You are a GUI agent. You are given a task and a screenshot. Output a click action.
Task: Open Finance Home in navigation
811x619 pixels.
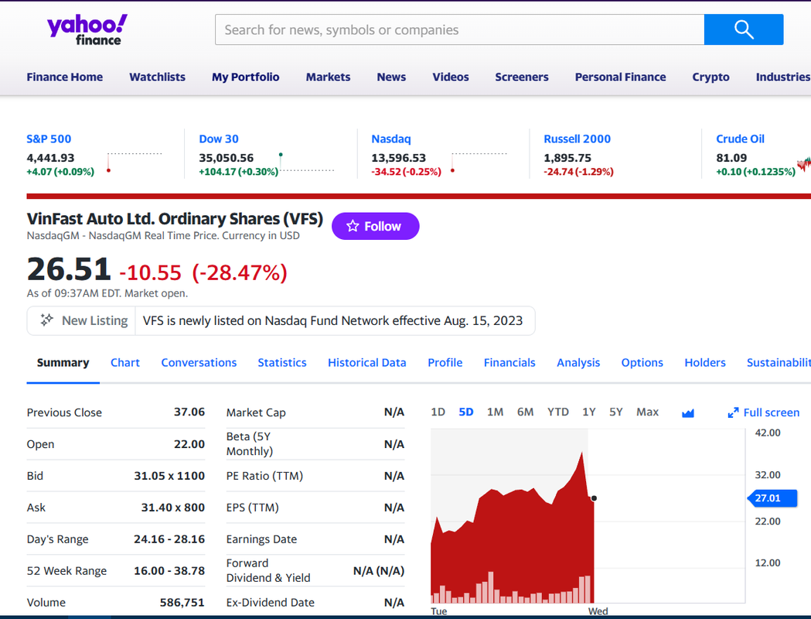[x=65, y=77]
